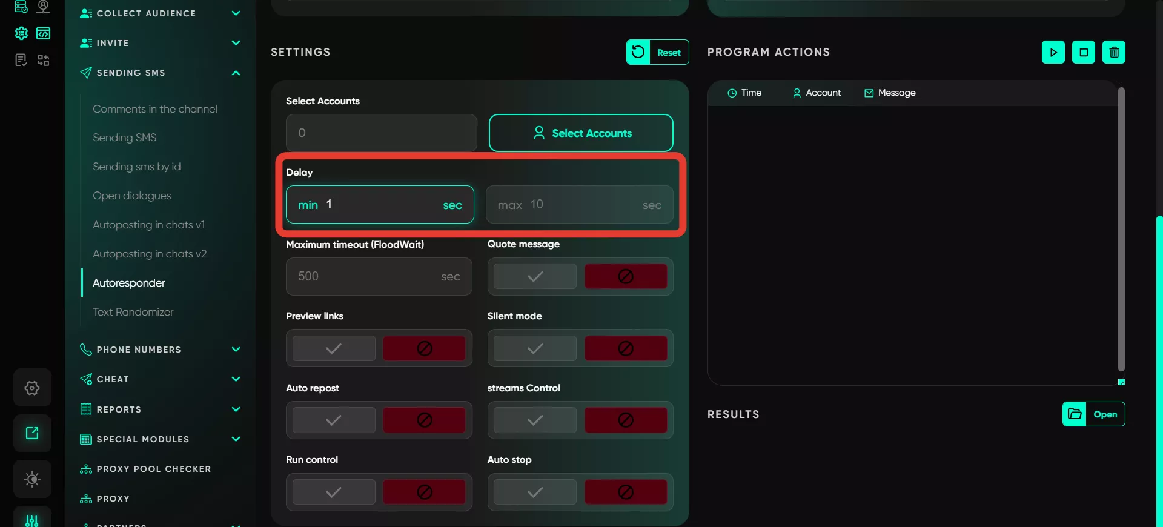Open Sending sms by id
The image size is (1163, 527).
point(136,167)
